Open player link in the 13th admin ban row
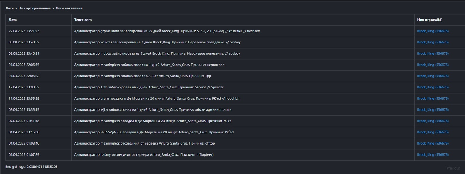 433,87
